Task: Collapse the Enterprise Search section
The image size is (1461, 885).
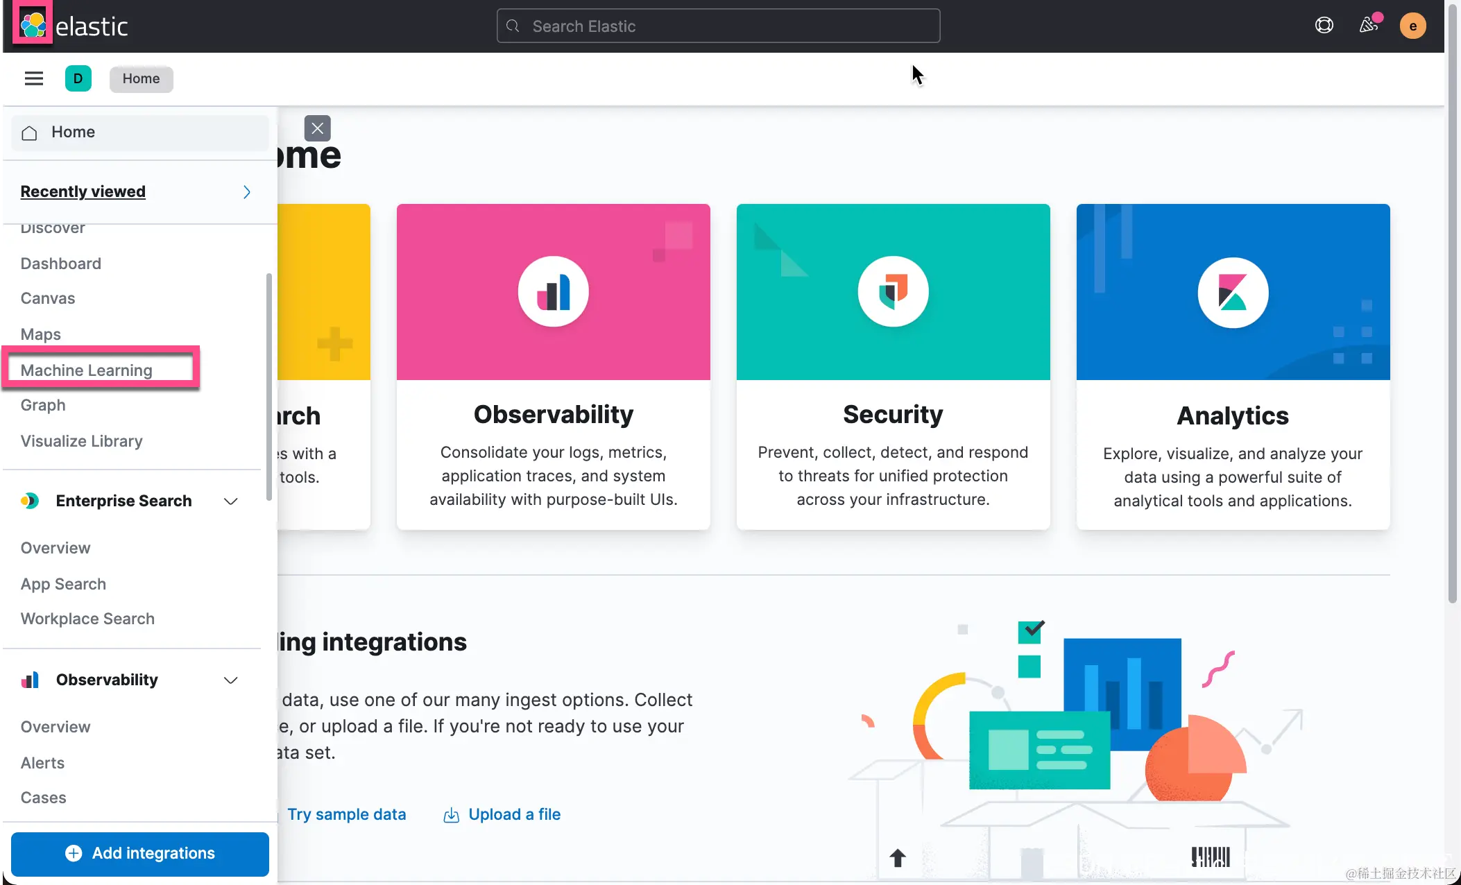Action: click(231, 501)
